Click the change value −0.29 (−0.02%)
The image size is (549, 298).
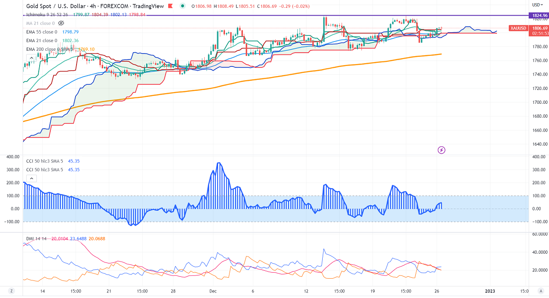[294, 6]
